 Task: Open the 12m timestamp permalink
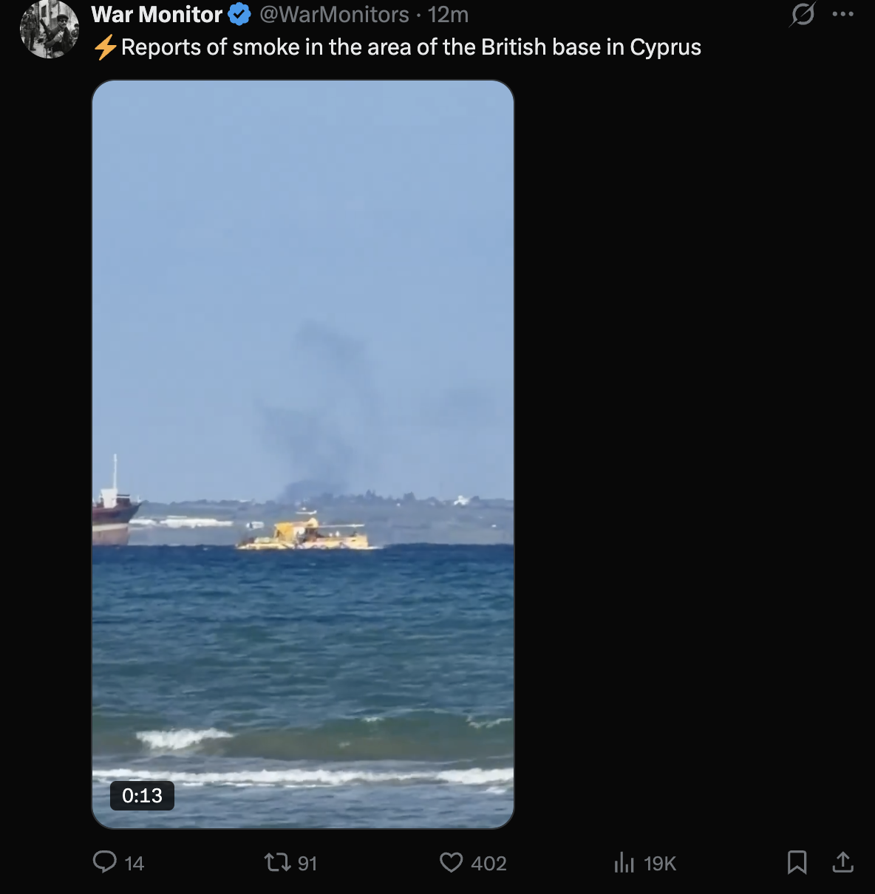448,14
